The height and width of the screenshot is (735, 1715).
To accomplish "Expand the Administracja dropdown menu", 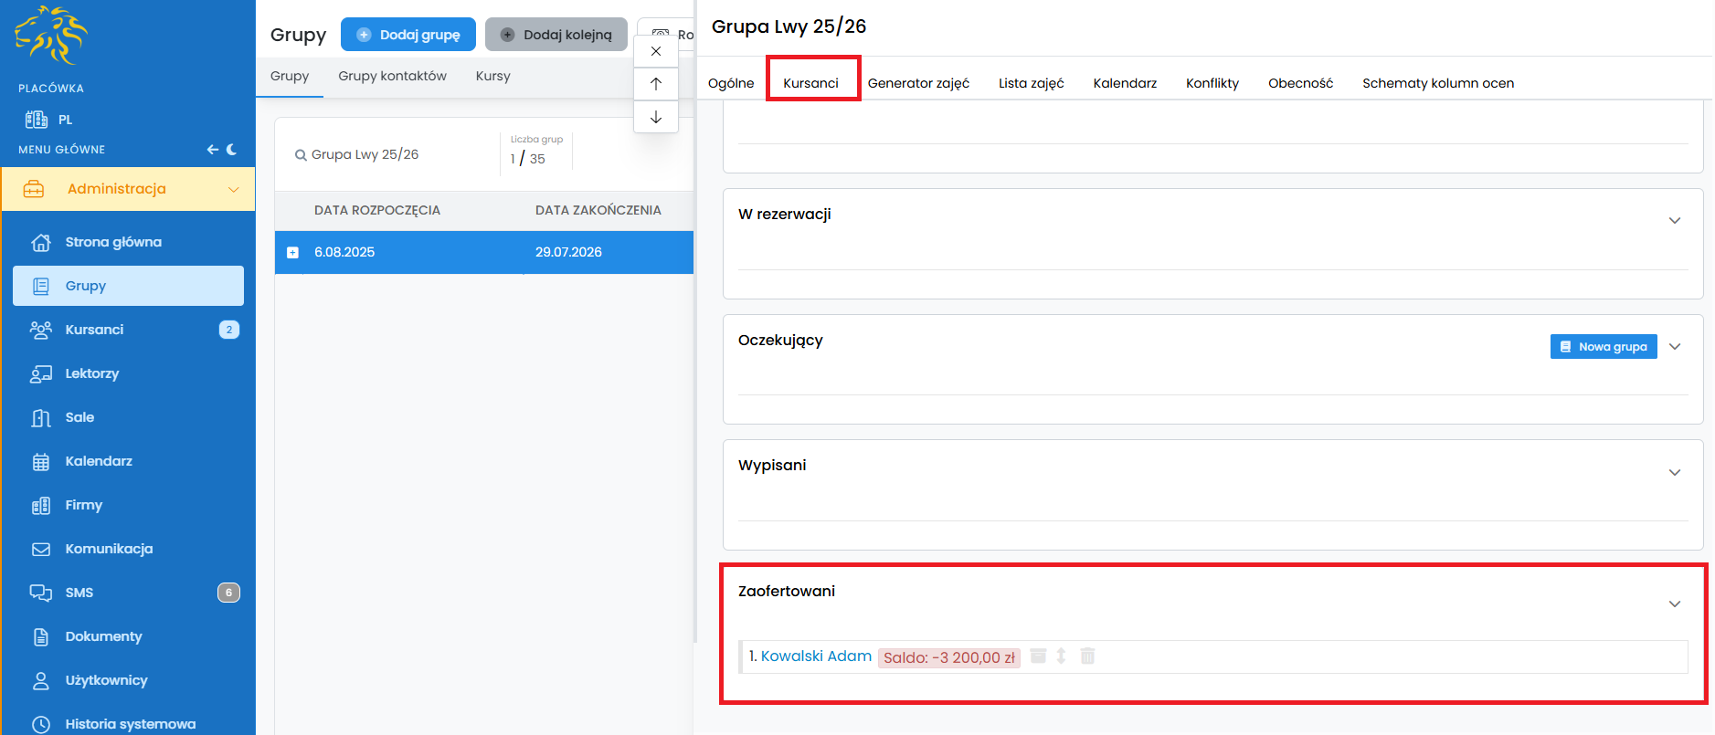I will point(233,189).
